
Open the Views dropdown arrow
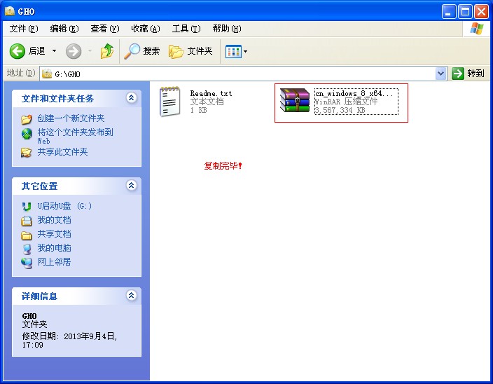[246, 51]
